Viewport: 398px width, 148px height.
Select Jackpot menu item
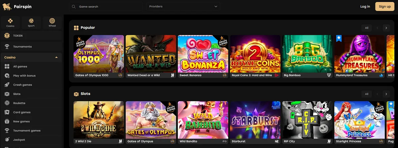pyautogui.click(x=31, y=140)
